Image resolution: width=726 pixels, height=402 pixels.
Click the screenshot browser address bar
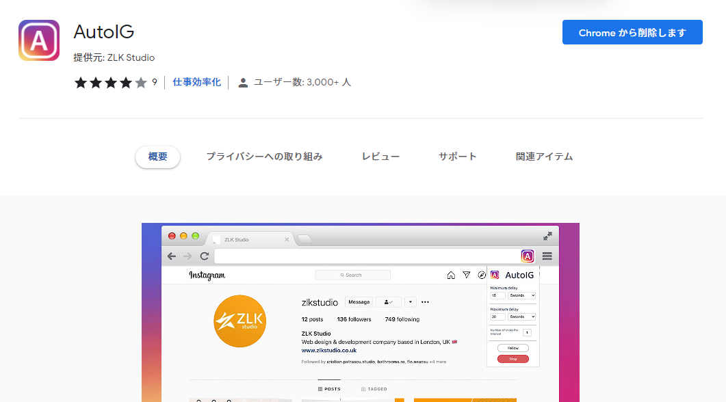pos(367,256)
